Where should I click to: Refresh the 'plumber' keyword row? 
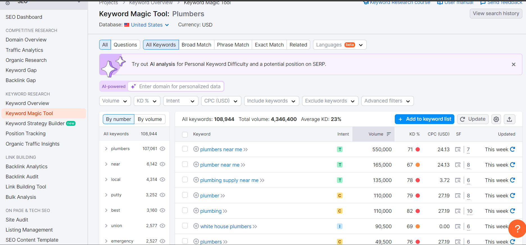tap(513, 195)
